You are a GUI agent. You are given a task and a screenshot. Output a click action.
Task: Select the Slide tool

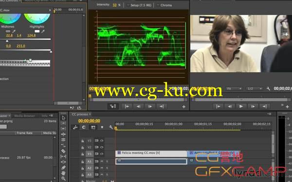pos(63,162)
